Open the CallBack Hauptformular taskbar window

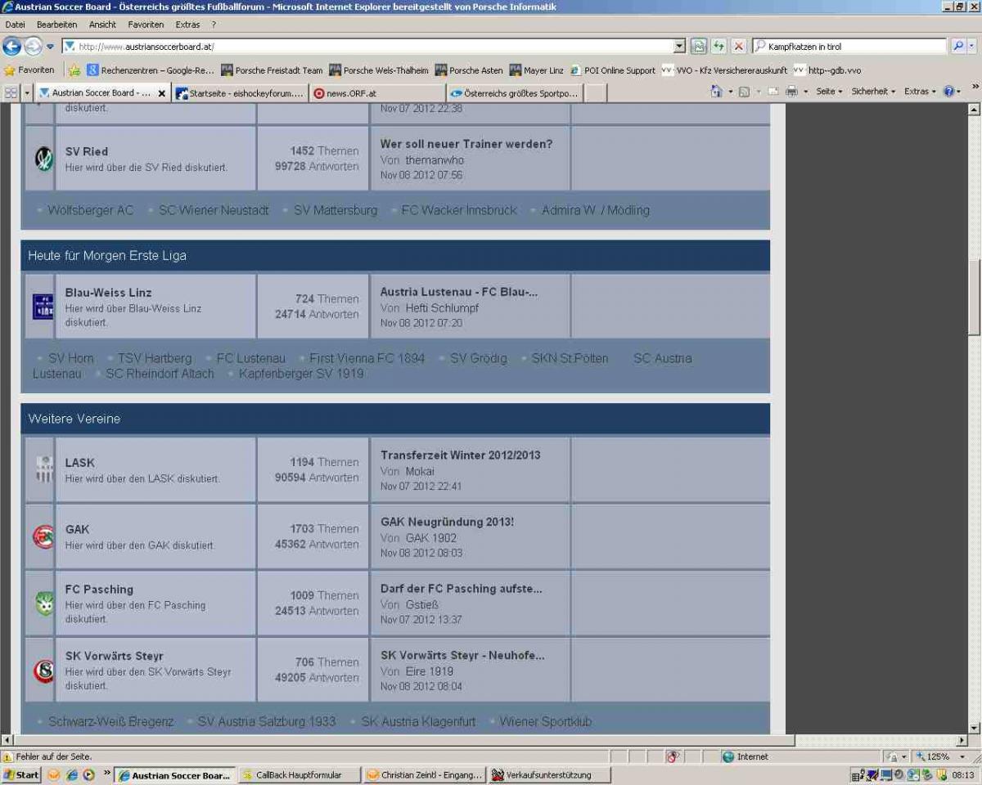299,774
